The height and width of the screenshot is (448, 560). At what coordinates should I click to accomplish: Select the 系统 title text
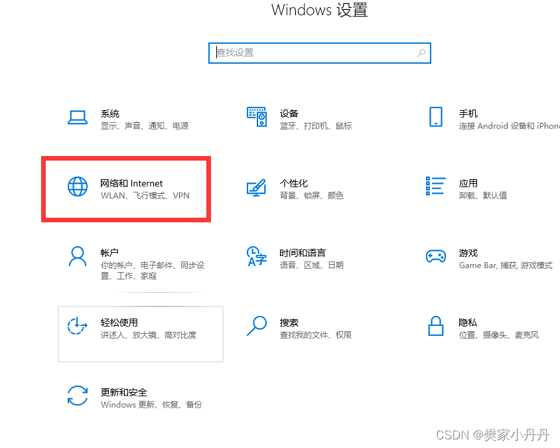(x=110, y=113)
